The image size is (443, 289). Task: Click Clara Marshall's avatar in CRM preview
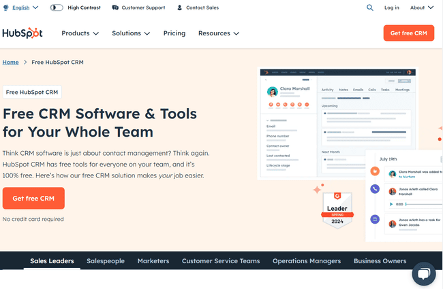coord(273,92)
